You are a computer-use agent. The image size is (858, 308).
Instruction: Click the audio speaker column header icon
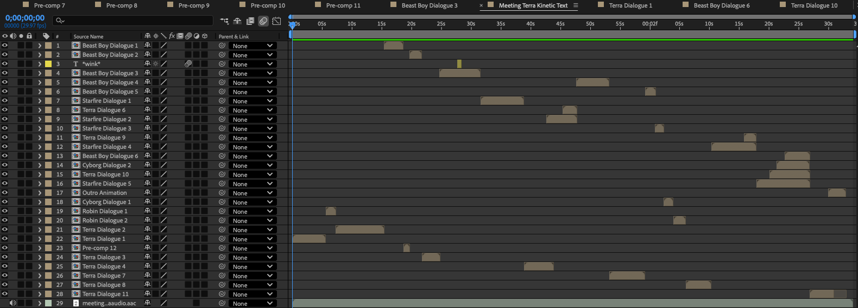[13, 36]
